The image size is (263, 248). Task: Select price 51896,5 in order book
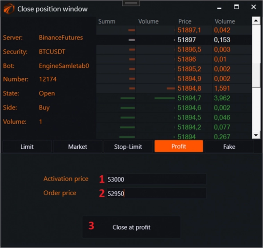pyautogui.click(x=189, y=50)
